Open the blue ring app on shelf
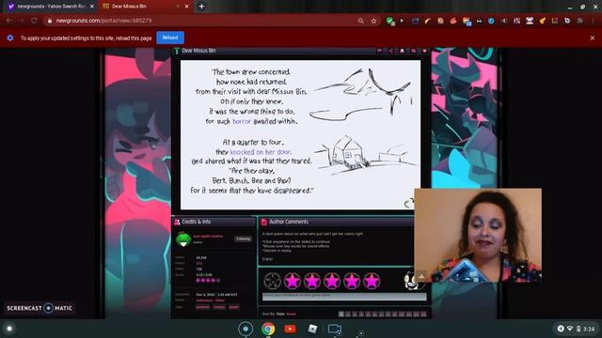The width and height of the screenshot is (602, 338). tap(246, 329)
